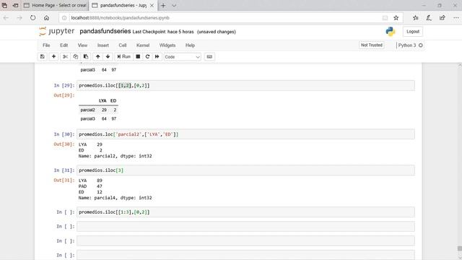
Task: Click the 'parcial2' row label in Out[29]
Action: [88, 110]
